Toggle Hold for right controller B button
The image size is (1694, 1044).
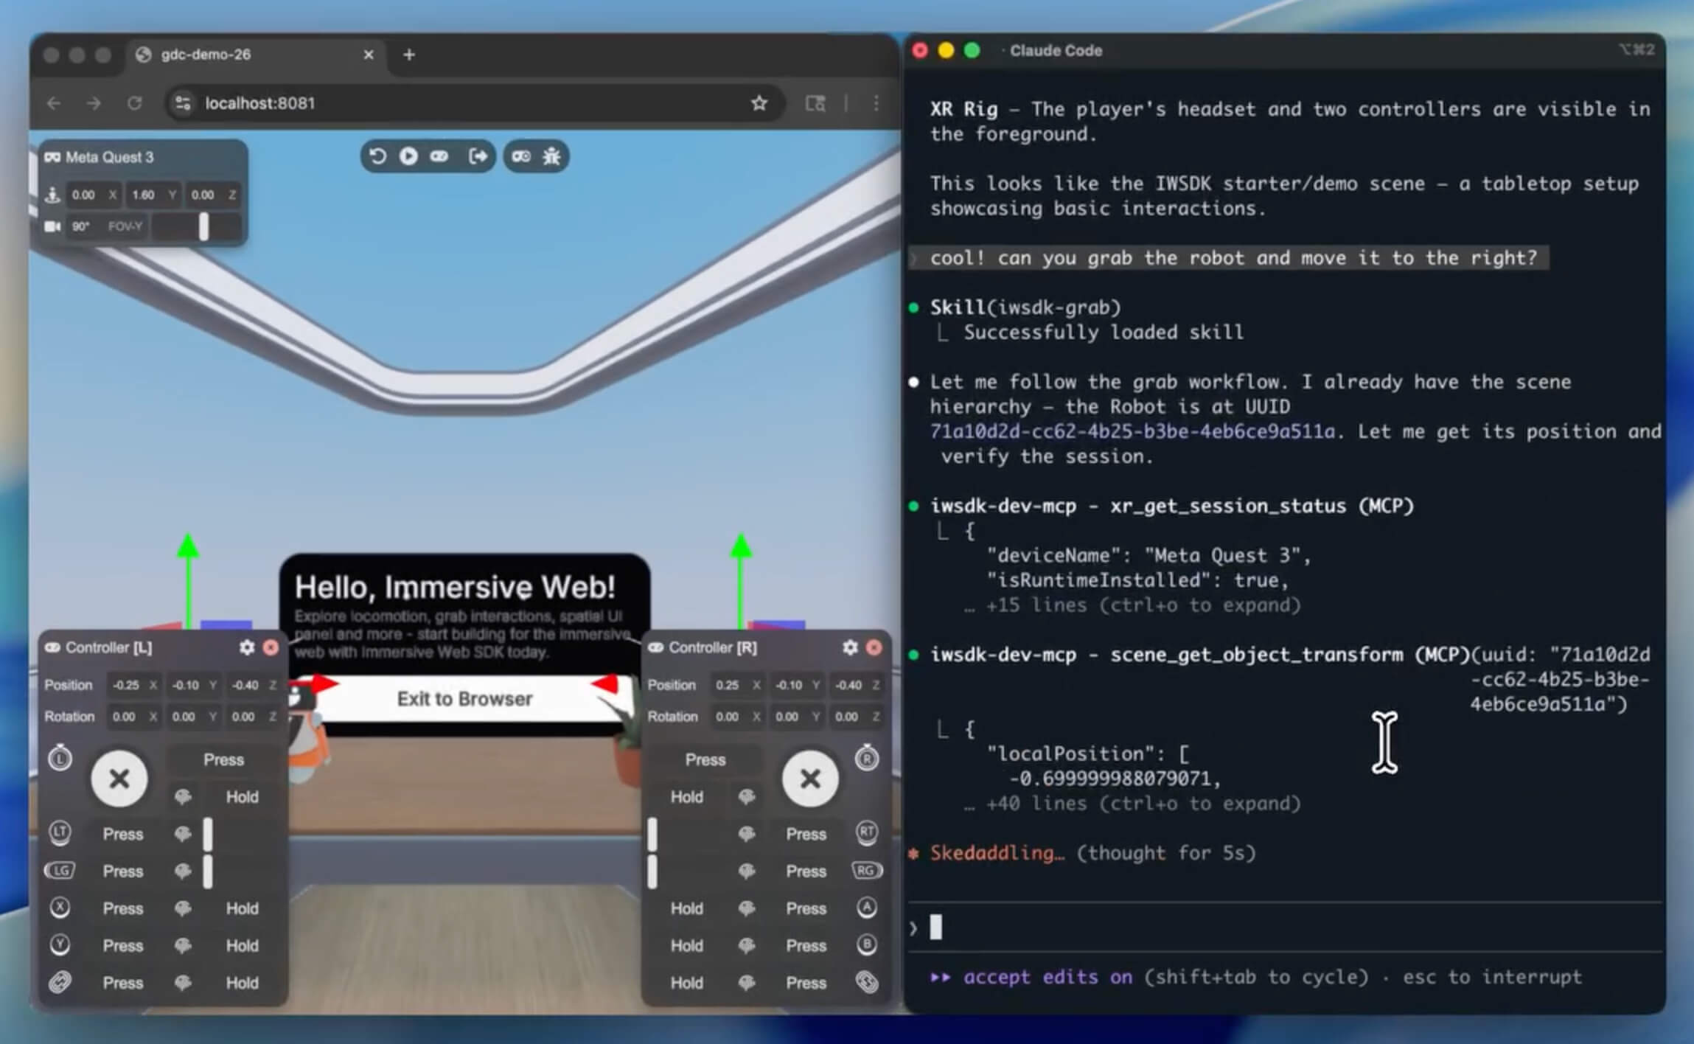(x=686, y=945)
